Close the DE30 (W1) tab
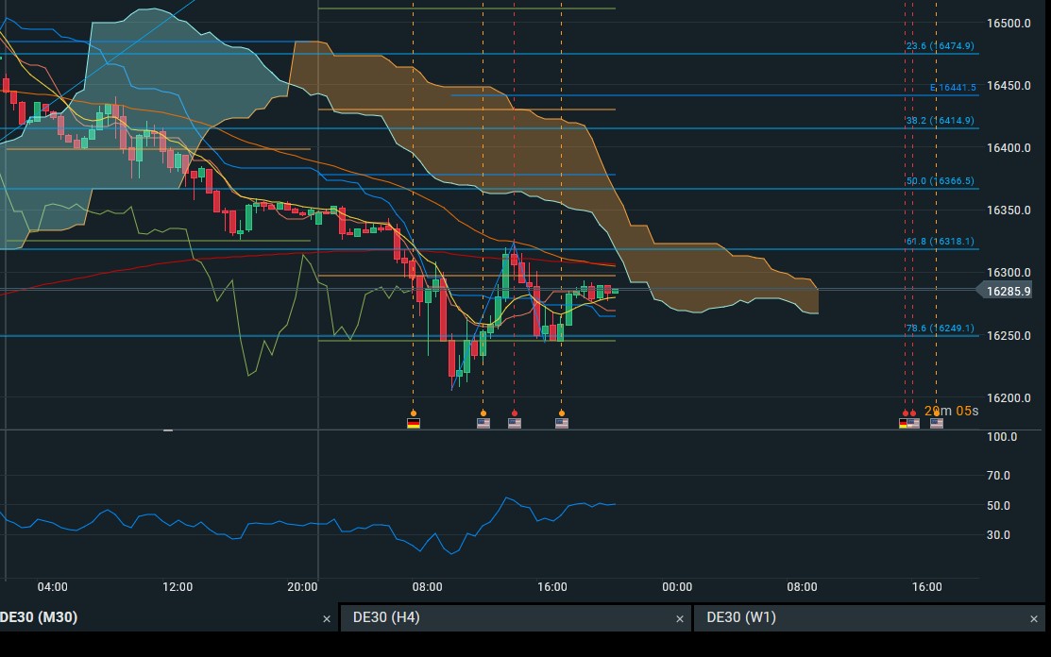 1034,619
